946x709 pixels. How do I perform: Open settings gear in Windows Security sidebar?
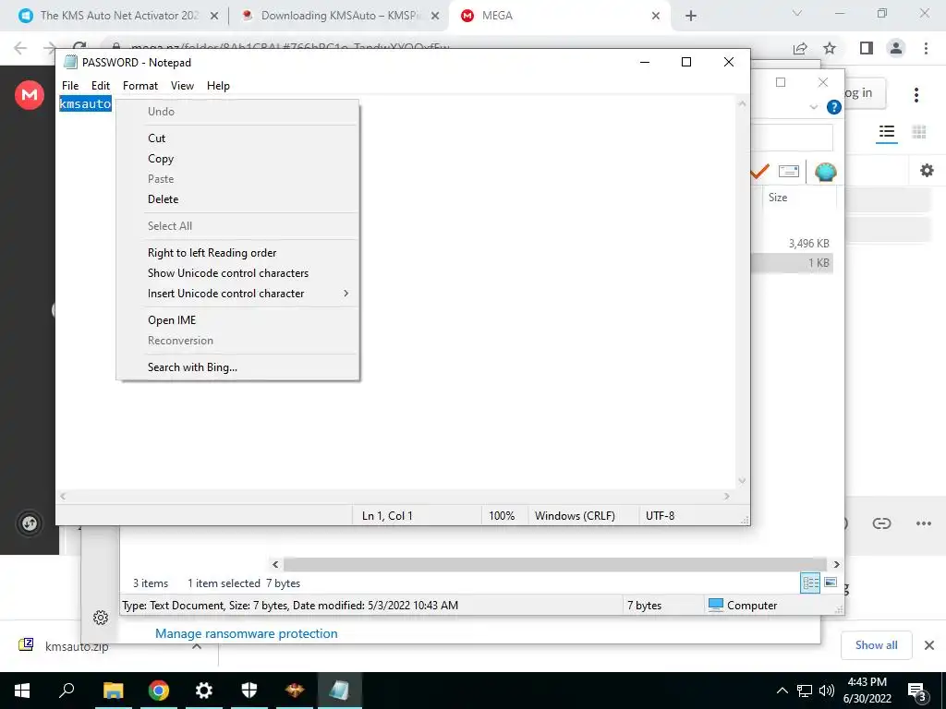pyautogui.click(x=101, y=618)
